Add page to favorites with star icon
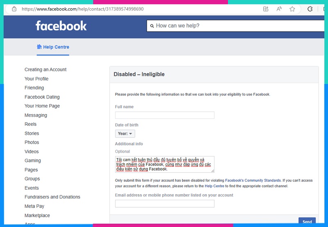 click(x=292, y=9)
